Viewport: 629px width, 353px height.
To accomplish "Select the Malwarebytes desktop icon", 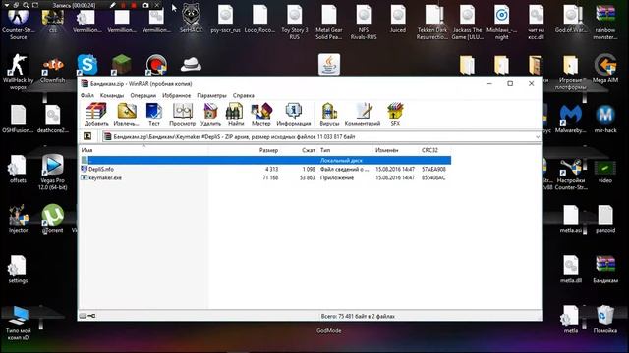I will (570, 119).
